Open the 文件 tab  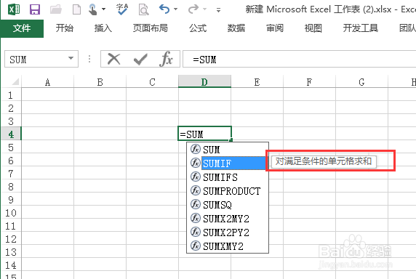tap(22, 28)
